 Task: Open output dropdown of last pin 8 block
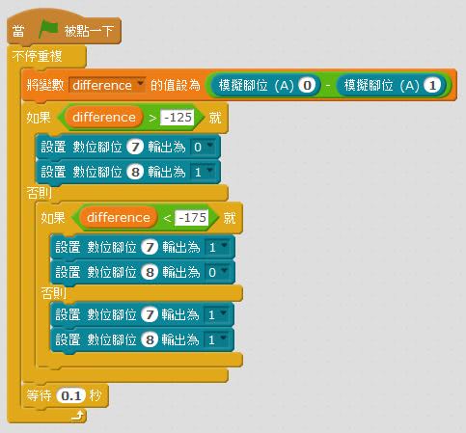tap(217, 340)
